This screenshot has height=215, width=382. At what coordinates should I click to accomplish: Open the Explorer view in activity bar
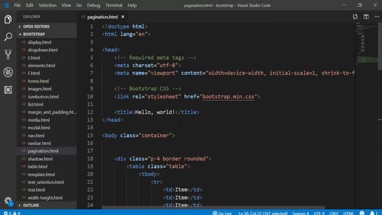point(8,20)
